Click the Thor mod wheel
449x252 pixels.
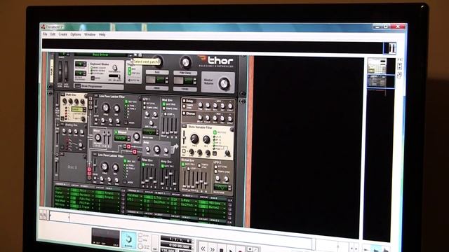point(66,71)
